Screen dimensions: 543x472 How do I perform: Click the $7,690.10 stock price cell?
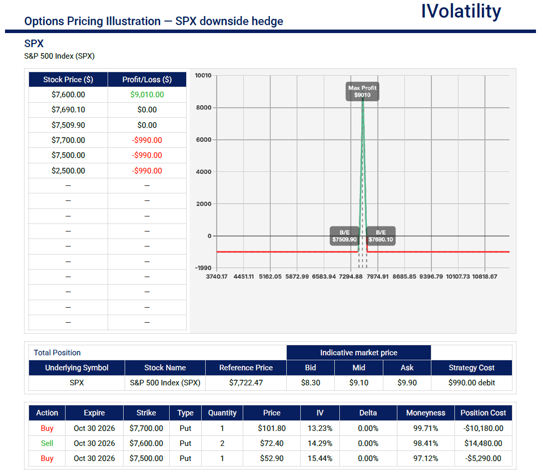click(x=68, y=110)
